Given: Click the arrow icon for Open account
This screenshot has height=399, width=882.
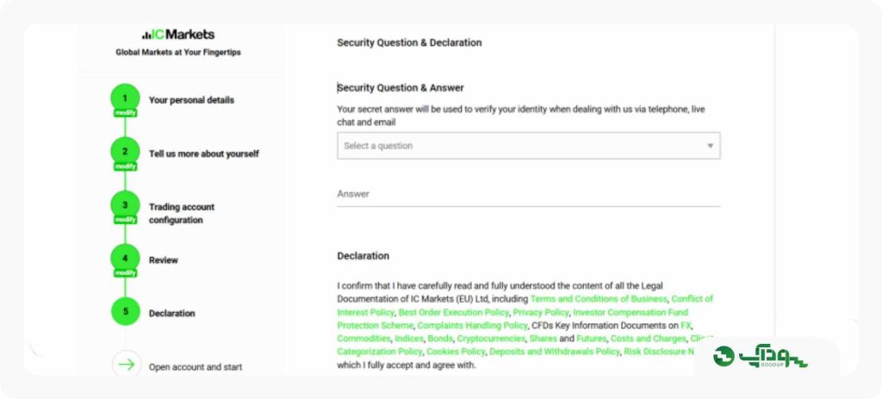Looking at the screenshot, I should pyautogui.click(x=126, y=365).
